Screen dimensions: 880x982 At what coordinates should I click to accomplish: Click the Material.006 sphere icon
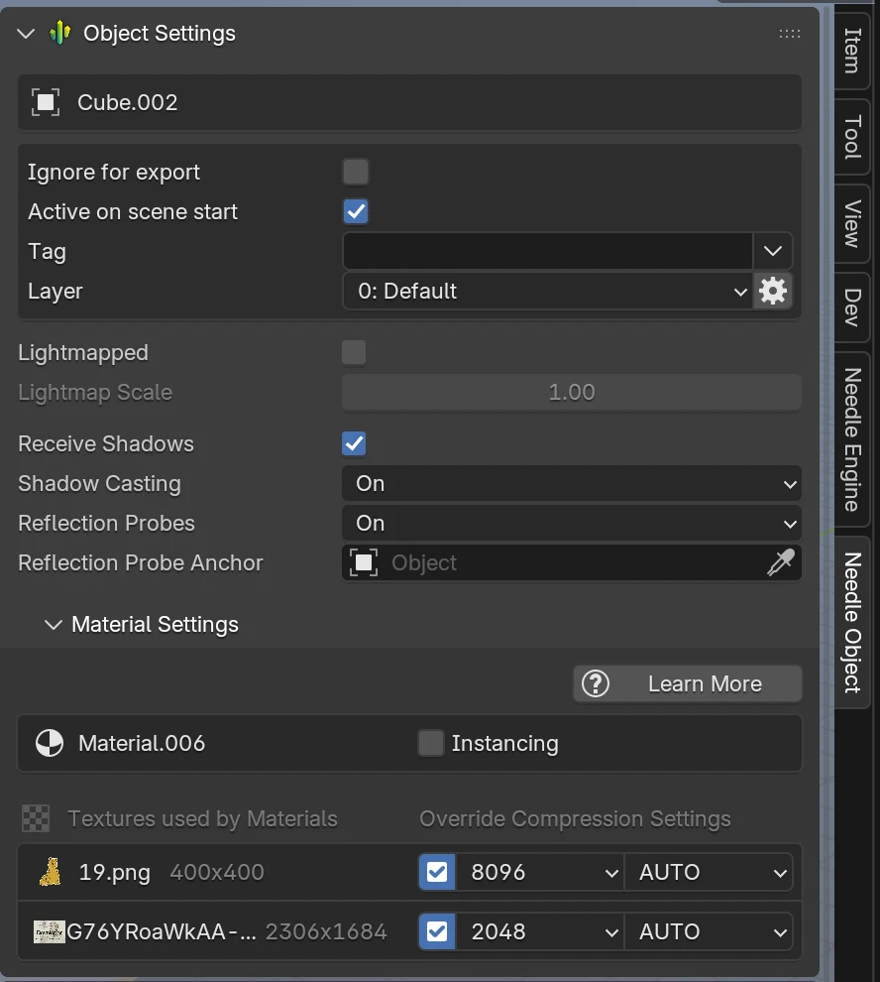point(49,743)
